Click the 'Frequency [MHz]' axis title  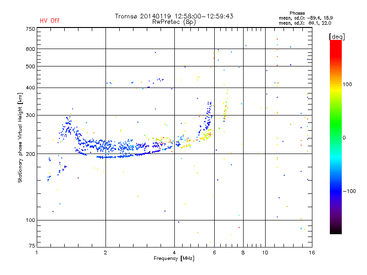pos(174,258)
